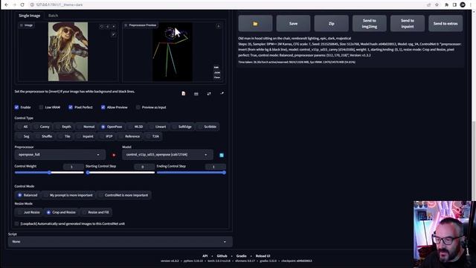Open the Script dropdown
Viewport: 476px width, 268px height.
pyautogui.click(x=120, y=242)
